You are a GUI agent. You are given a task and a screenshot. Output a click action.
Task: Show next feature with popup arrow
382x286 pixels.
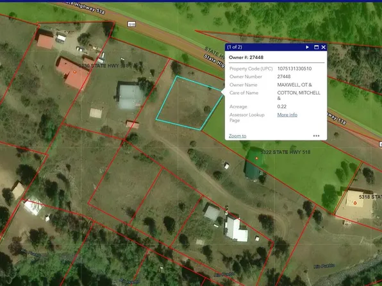coord(308,47)
